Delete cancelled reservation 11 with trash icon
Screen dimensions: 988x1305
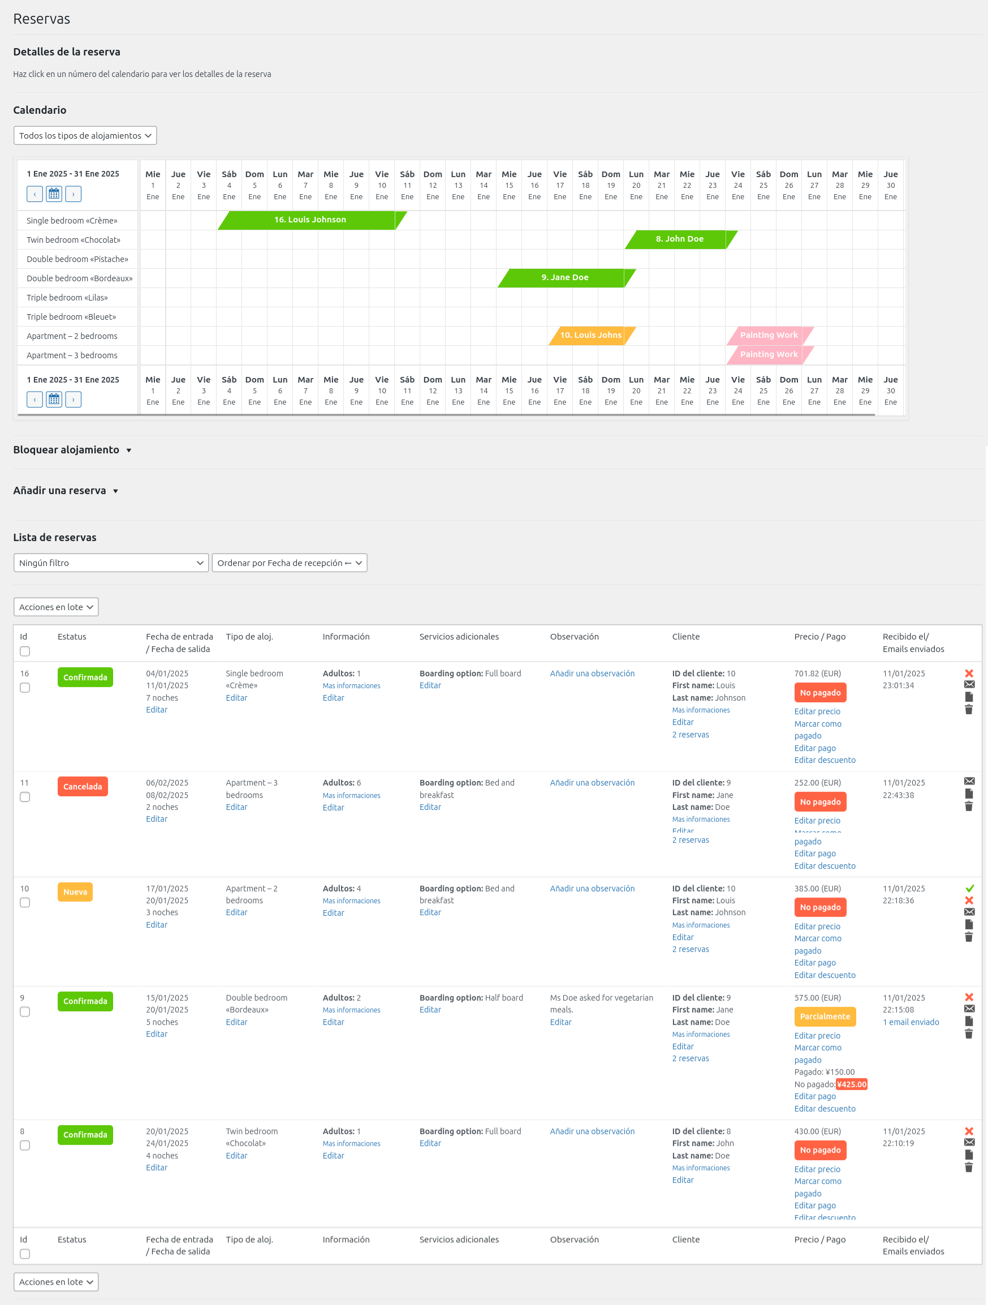click(x=968, y=805)
